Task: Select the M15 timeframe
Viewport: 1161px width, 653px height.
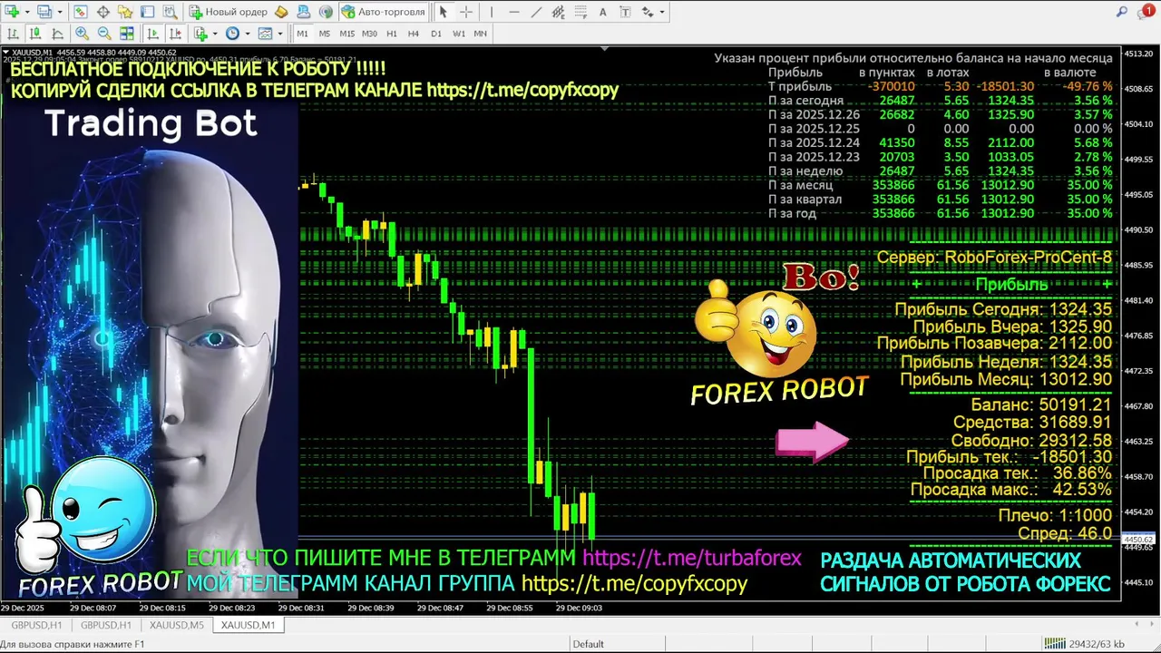Action: (346, 34)
